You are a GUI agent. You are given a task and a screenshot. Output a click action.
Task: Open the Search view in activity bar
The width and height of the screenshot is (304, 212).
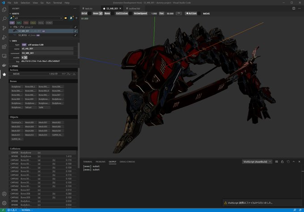coord(4,19)
